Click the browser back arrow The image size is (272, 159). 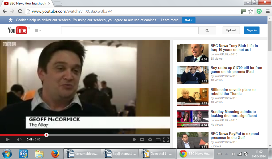click(x=5, y=11)
